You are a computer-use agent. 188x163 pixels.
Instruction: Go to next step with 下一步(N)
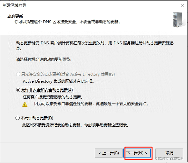(137, 153)
